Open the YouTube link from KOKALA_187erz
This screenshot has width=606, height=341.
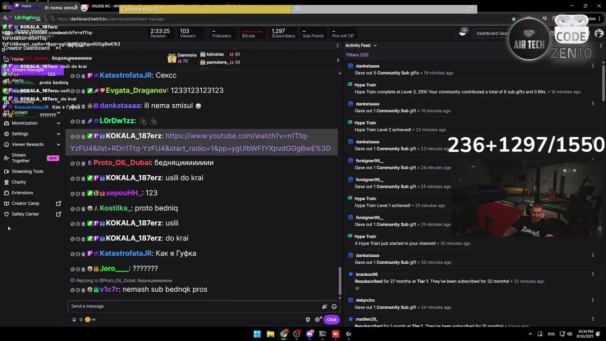coord(200,142)
